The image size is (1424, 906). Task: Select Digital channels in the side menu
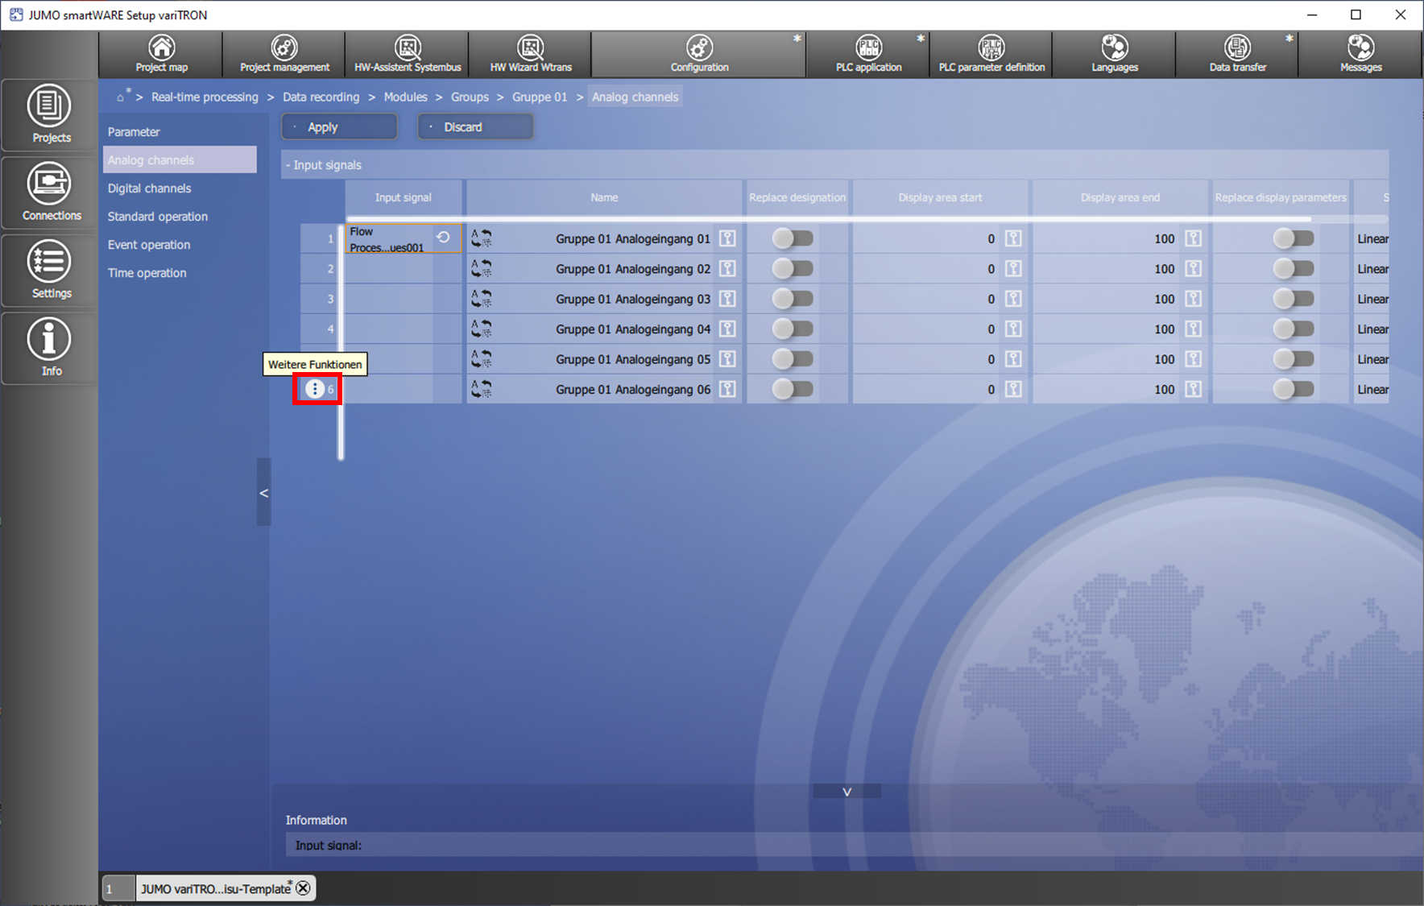tap(150, 188)
